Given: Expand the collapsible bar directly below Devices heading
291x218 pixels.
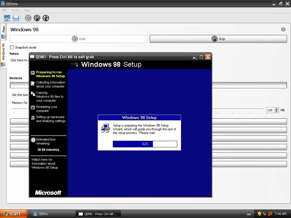Looking at the screenshot, I should click(x=148, y=85).
